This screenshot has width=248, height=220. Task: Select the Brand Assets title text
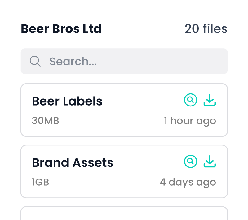point(73,162)
